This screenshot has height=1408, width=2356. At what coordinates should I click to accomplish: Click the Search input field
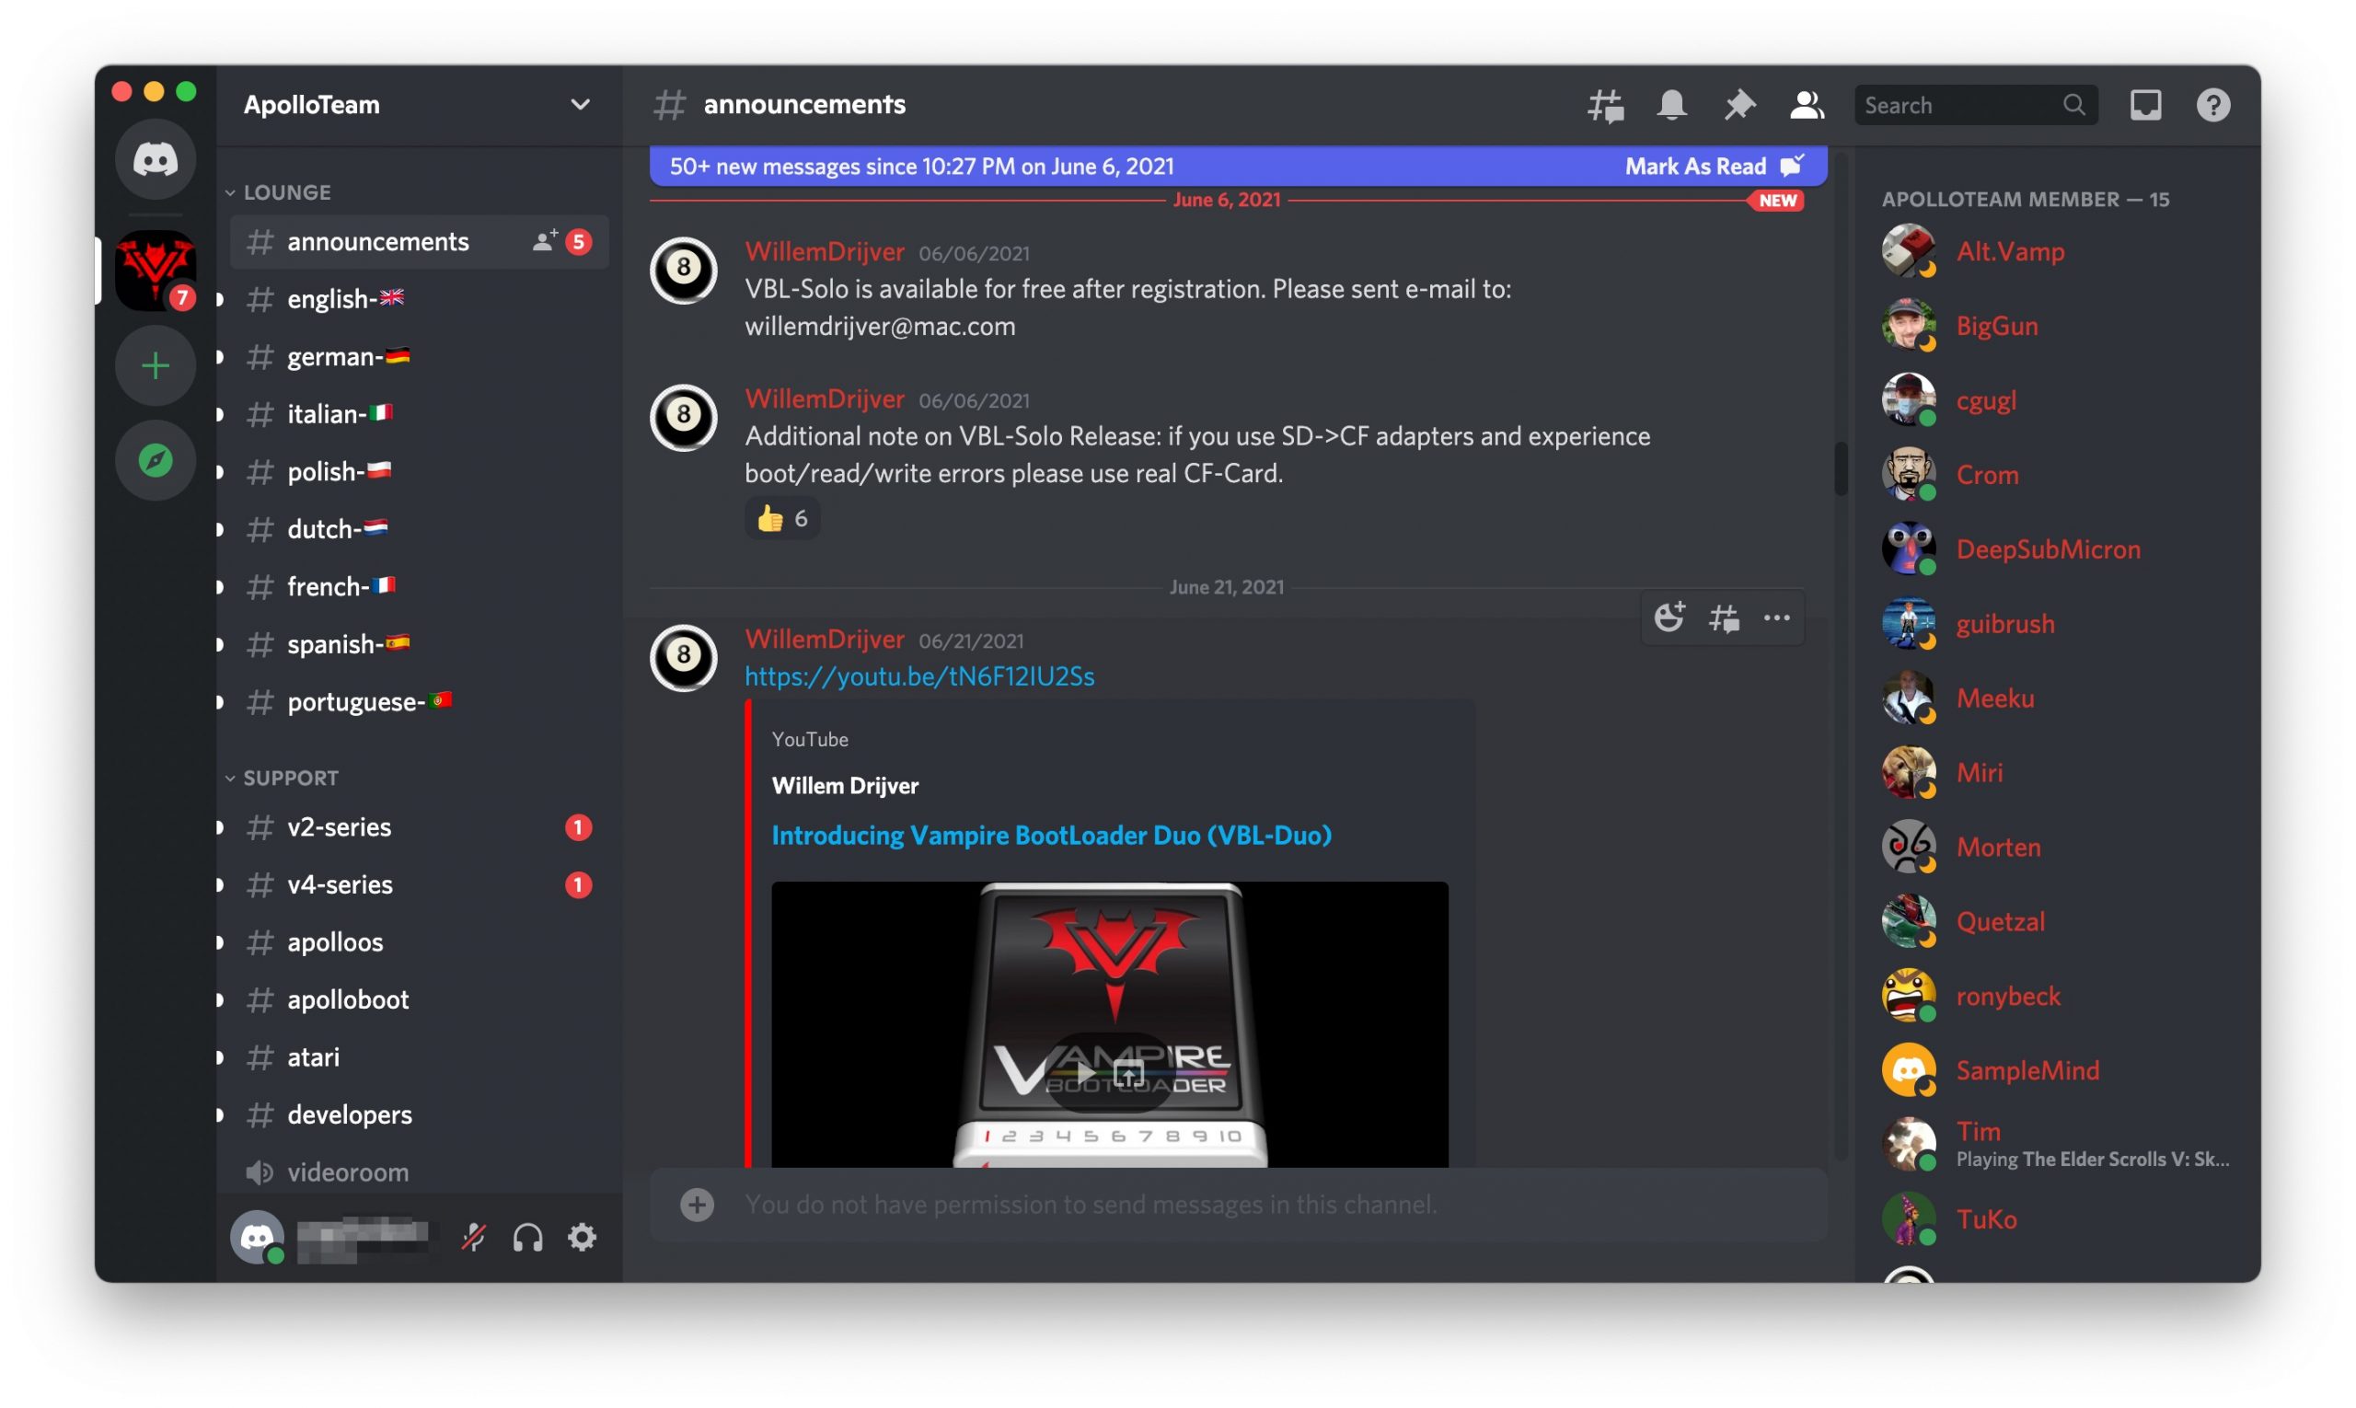pyautogui.click(x=1955, y=104)
